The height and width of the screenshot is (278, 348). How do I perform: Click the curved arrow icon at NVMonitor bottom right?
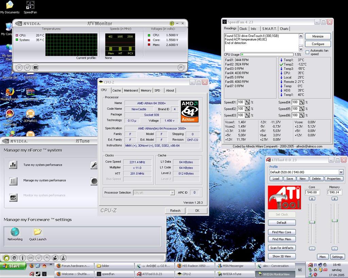(181, 68)
